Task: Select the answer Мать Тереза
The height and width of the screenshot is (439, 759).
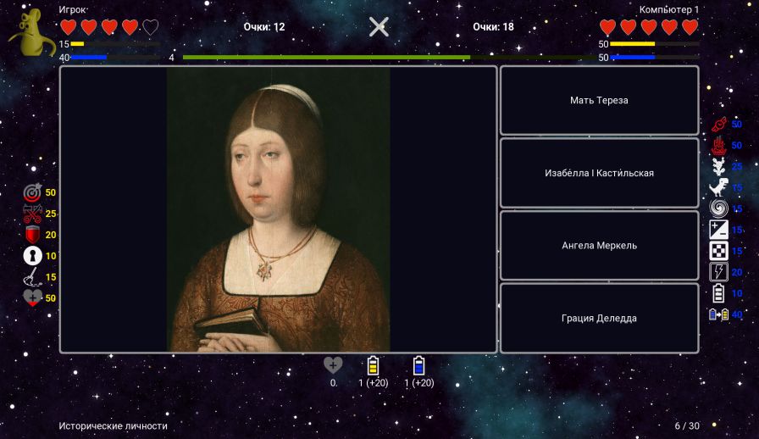Action: pos(599,101)
